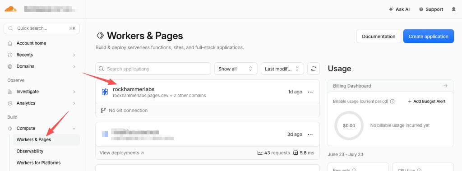The height and width of the screenshot is (171, 462).
Task: Click "3d ago" timestamp
Action: tap(295, 134)
